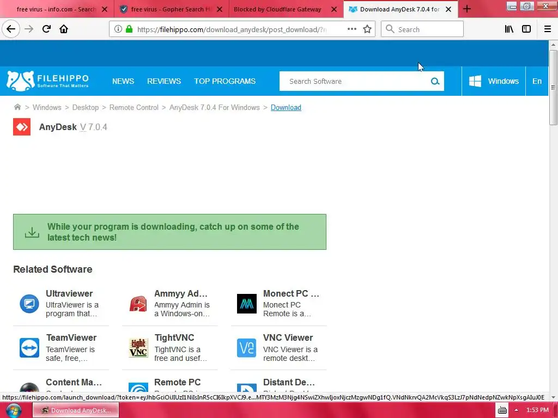Click the green downloading notice banner
This screenshot has width=558, height=418.
coord(170,232)
